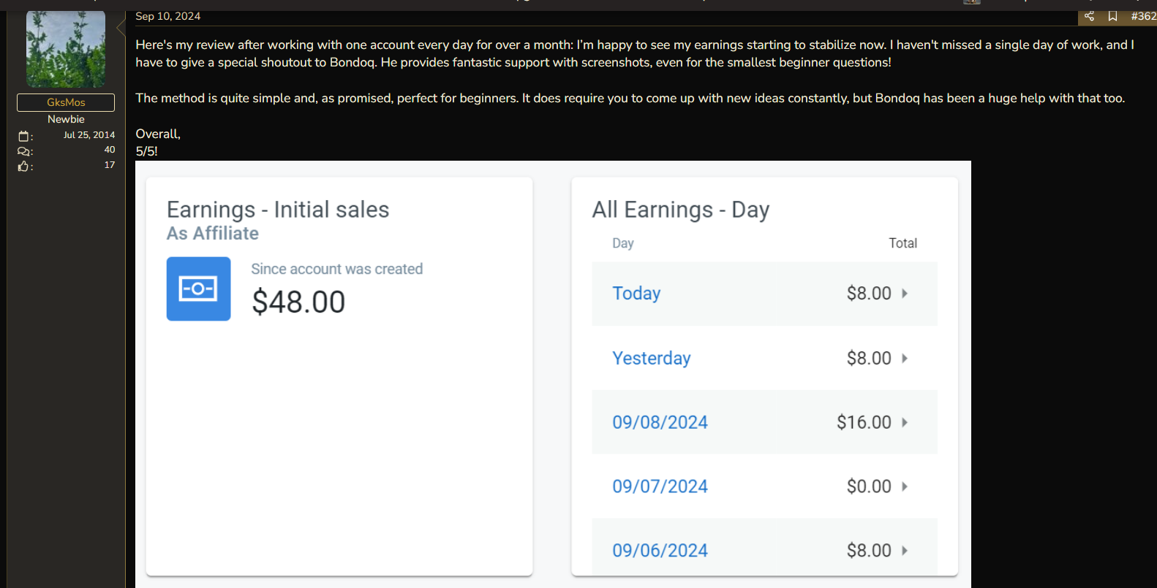Expand the 09/07/2024 row arrow
The width and height of the screenshot is (1157, 588).
click(x=905, y=486)
